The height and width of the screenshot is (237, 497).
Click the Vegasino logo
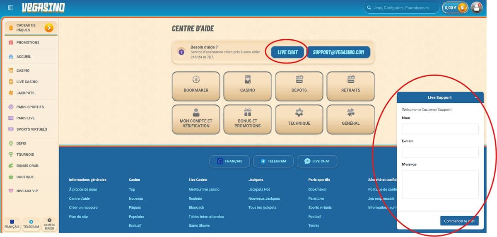click(43, 7)
